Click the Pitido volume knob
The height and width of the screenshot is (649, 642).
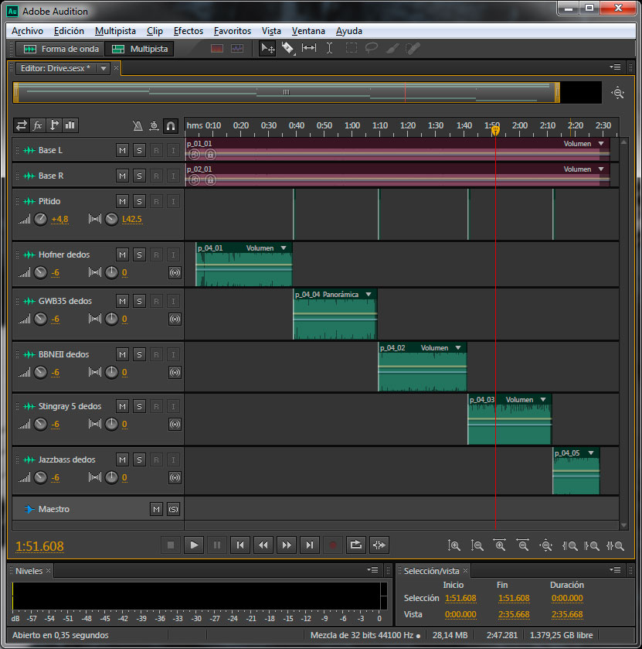pyautogui.click(x=40, y=219)
